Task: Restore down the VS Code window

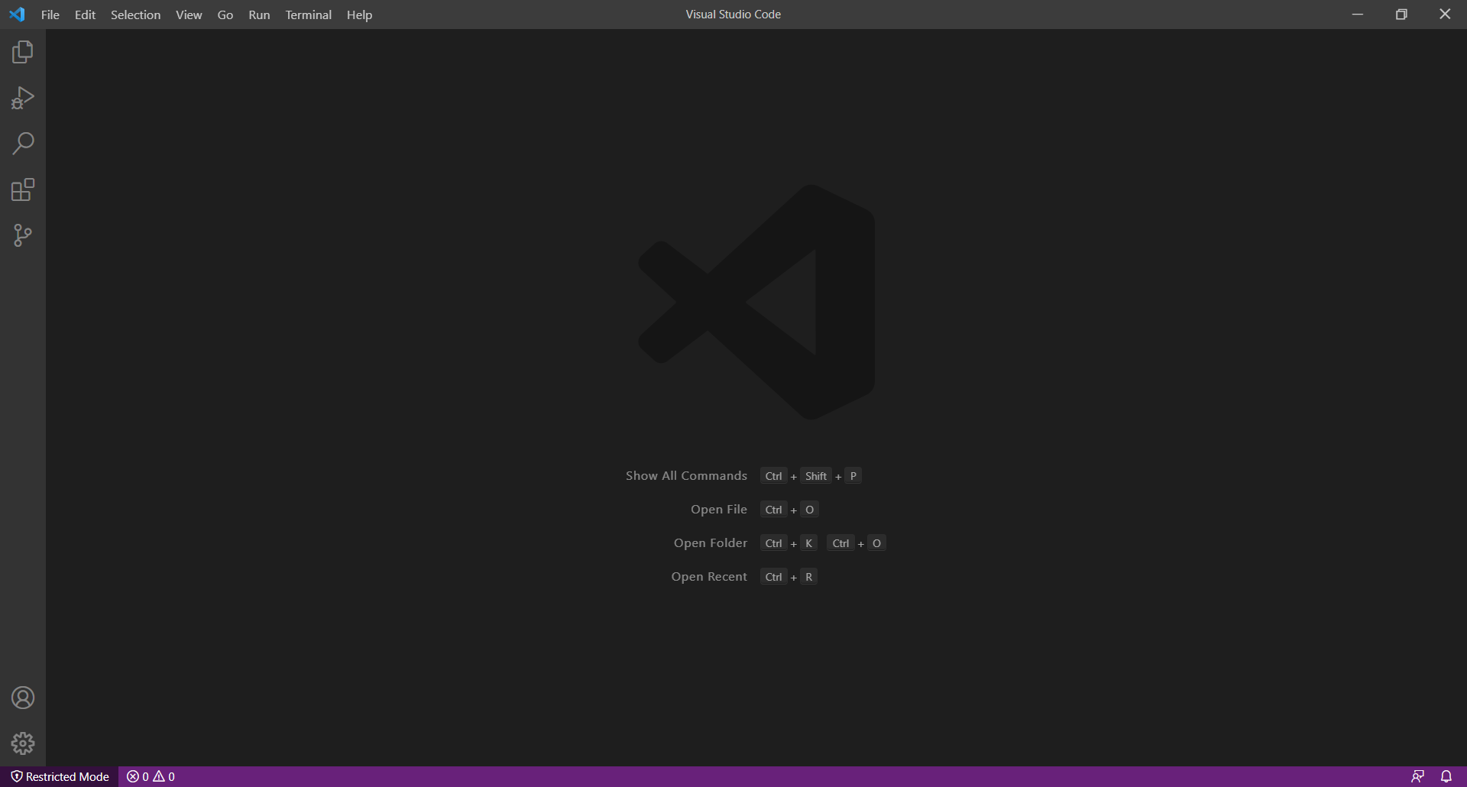Action: click(x=1401, y=15)
